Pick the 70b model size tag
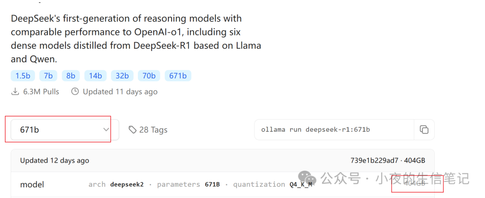The image size is (485, 198). click(149, 76)
